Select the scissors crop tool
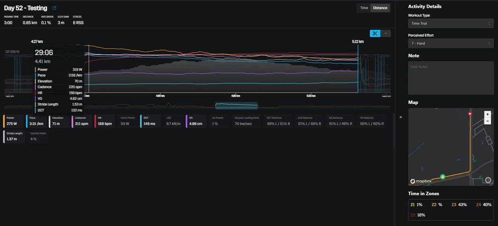 [375, 34]
